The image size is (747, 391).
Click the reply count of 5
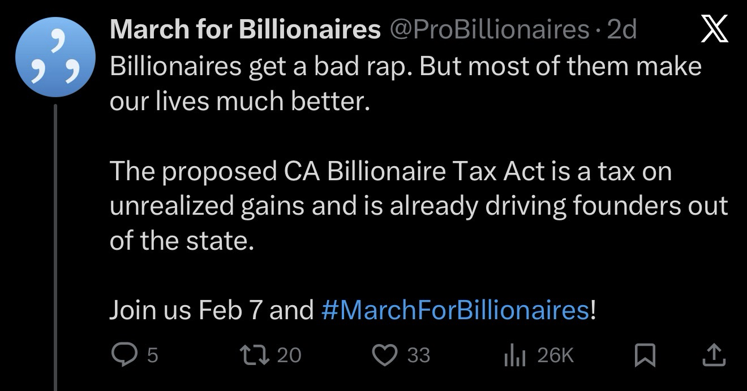coord(152,355)
